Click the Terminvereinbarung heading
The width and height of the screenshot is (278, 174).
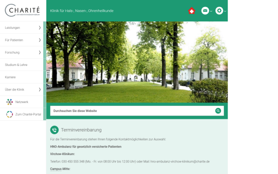click(x=82, y=130)
